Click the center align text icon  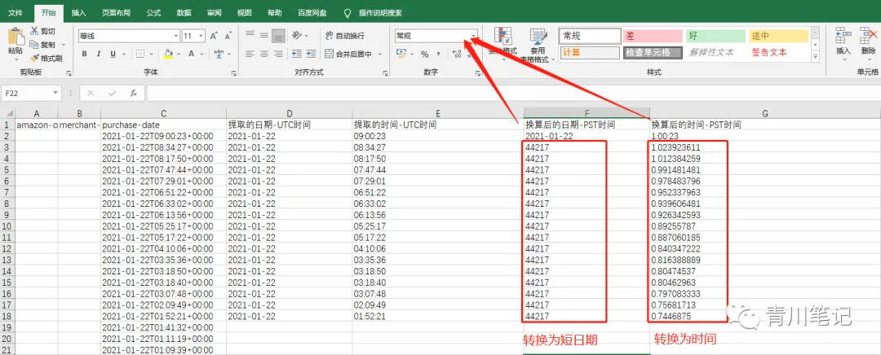(263, 55)
